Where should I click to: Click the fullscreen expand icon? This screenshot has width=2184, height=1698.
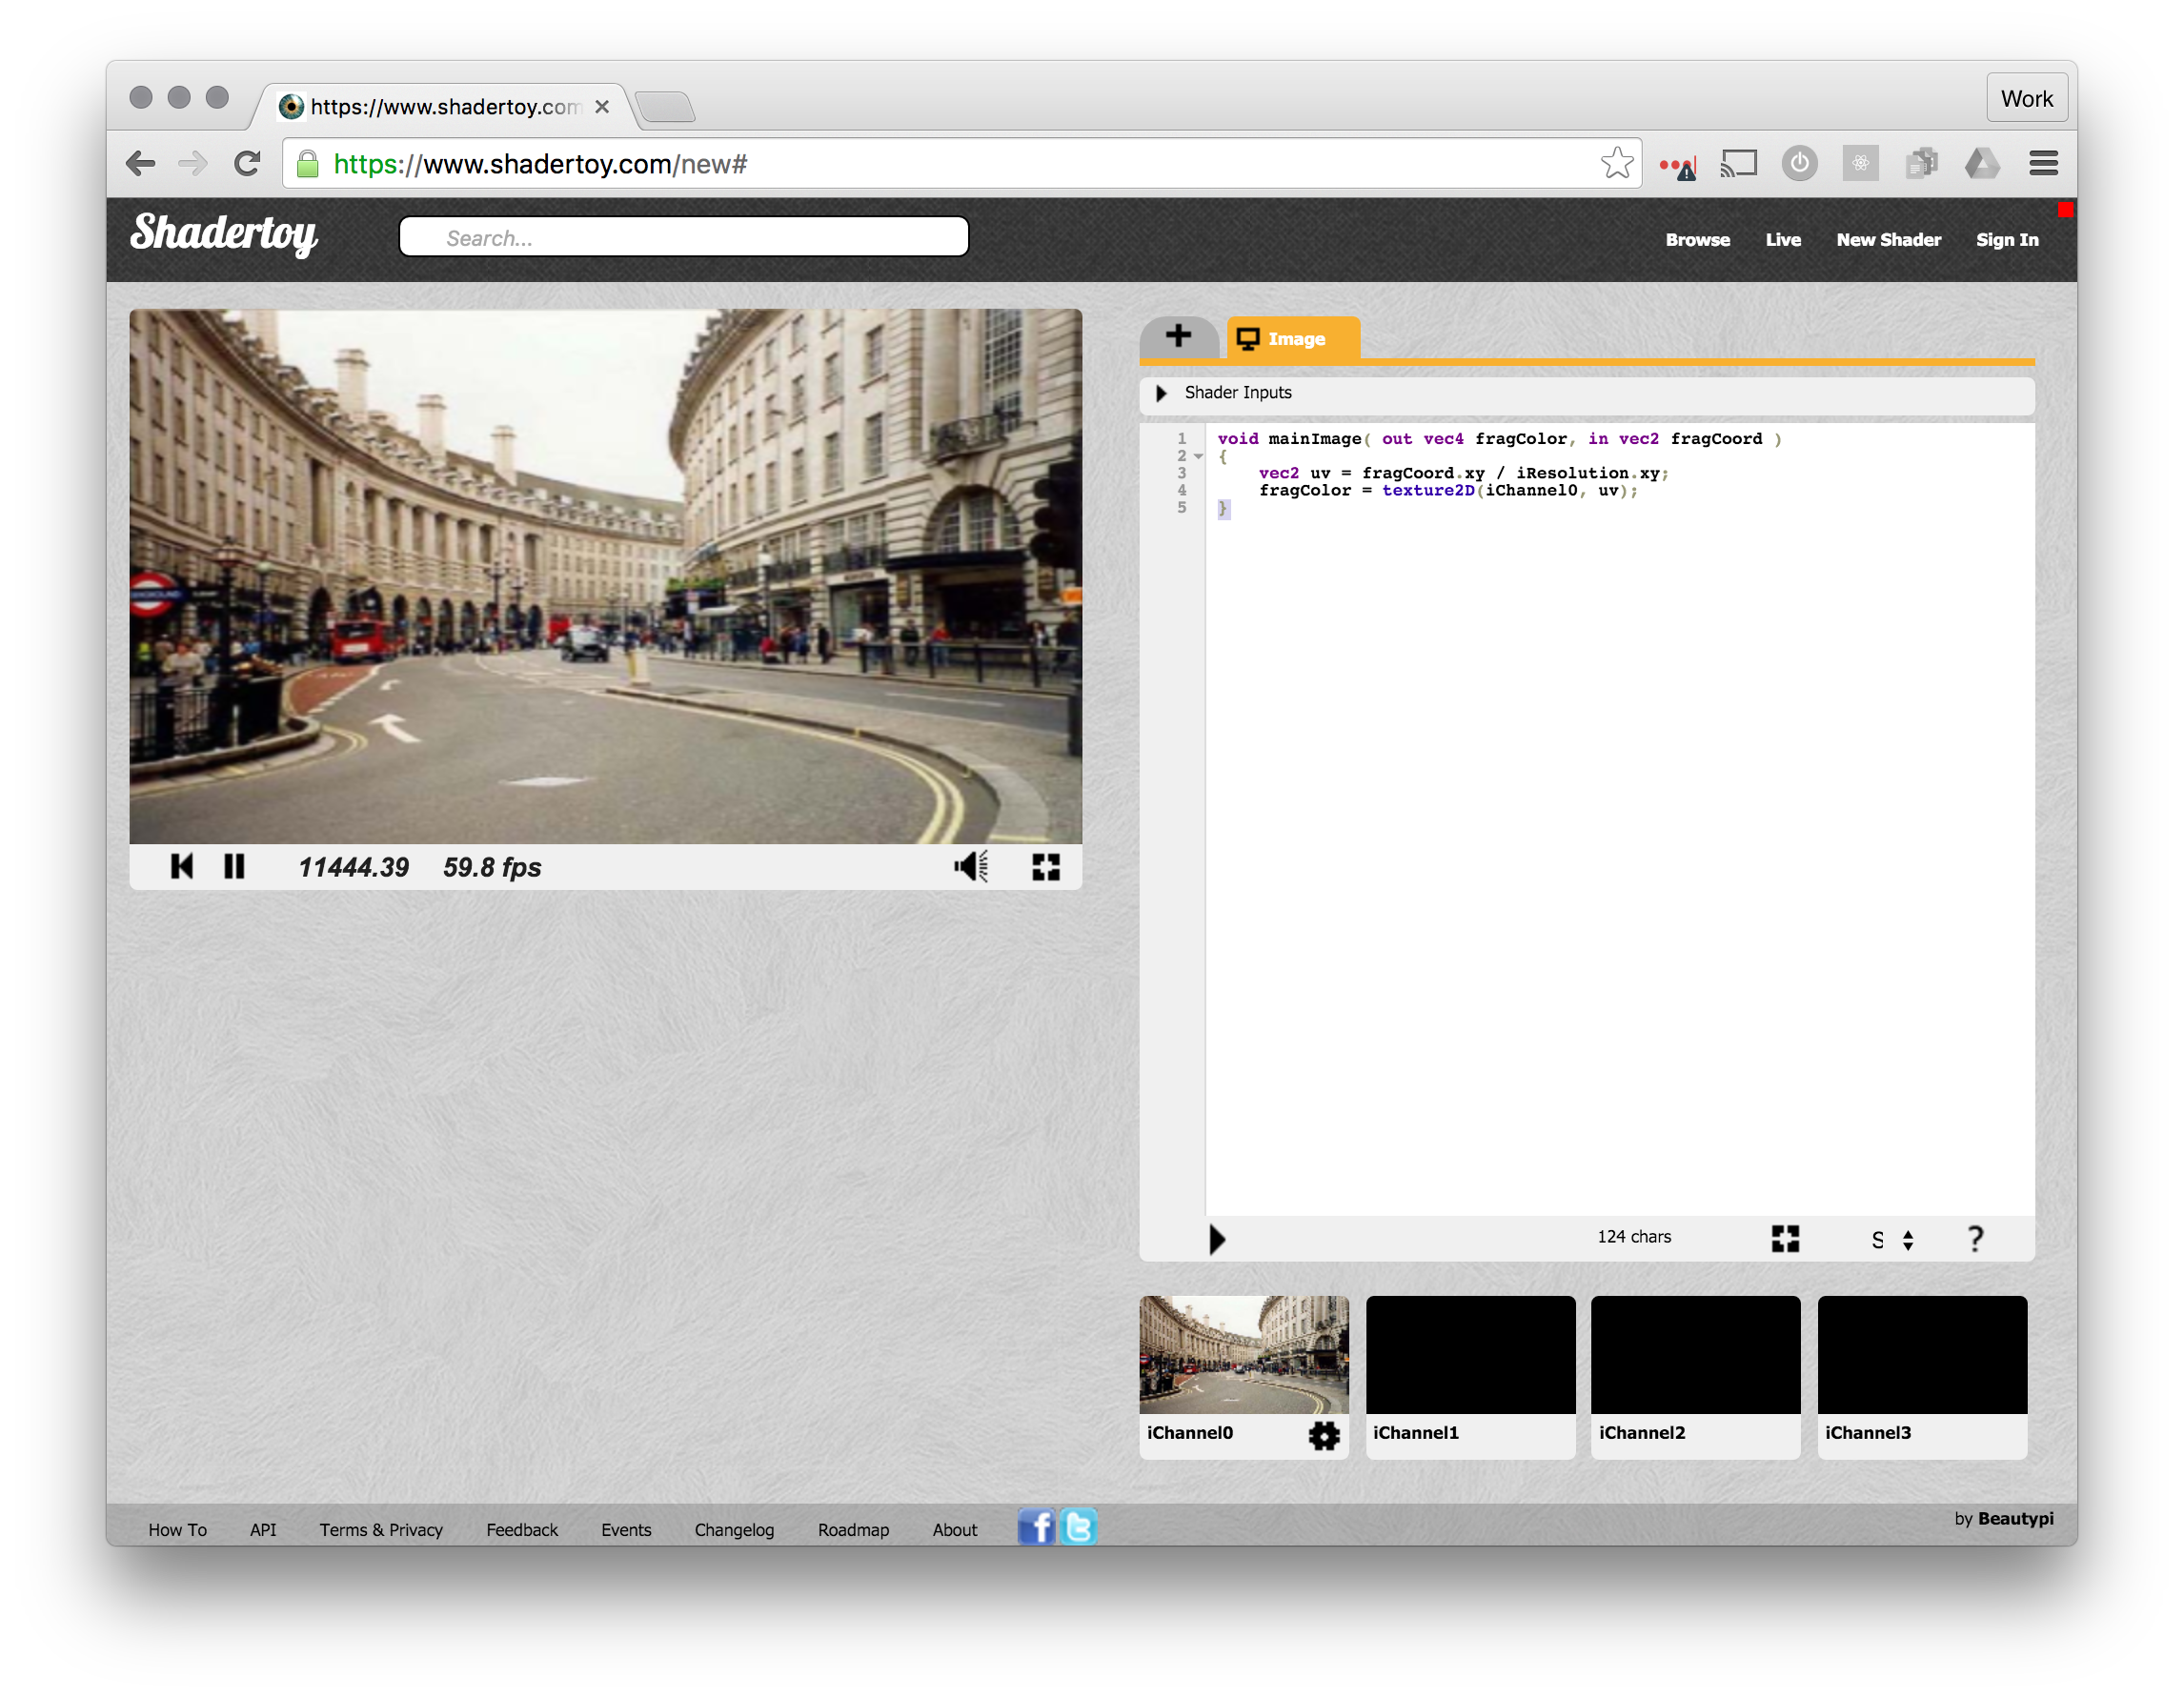pos(1047,867)
